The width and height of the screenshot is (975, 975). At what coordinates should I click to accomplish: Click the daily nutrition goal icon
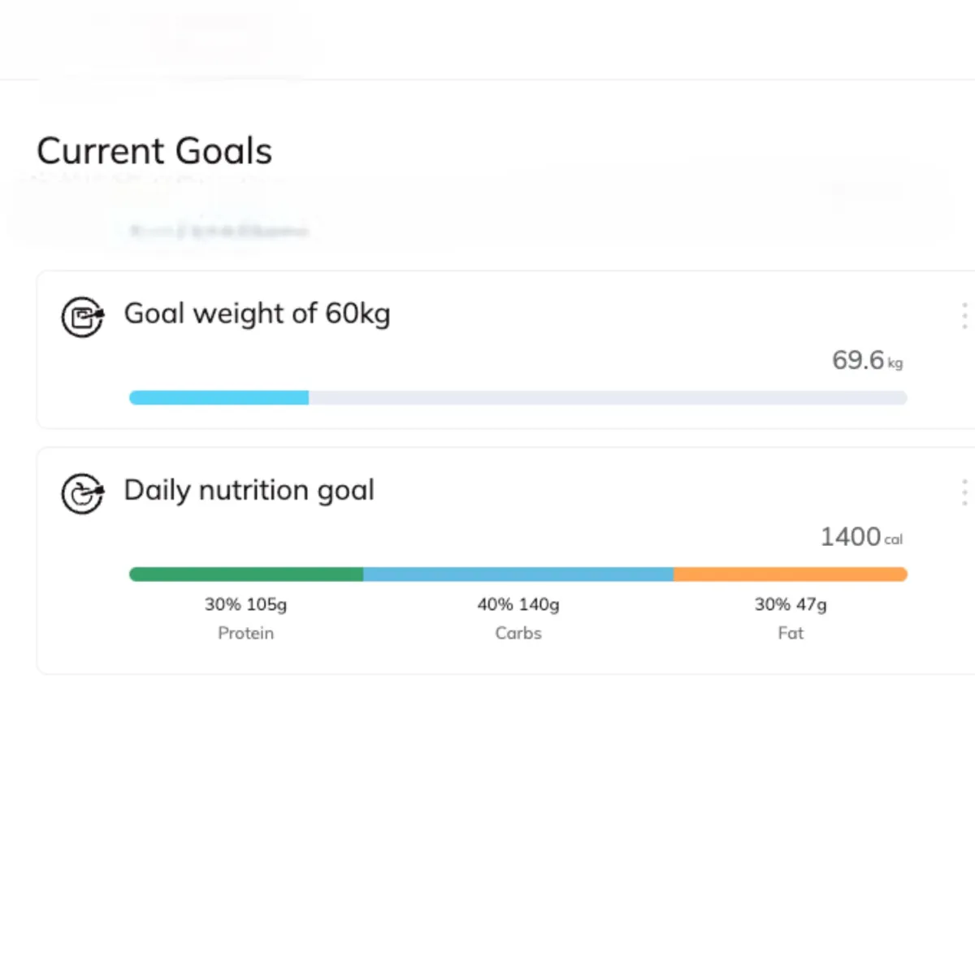[82, 493]
